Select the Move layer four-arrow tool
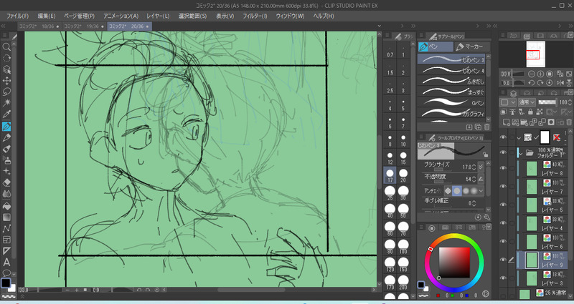Image resolution: width=574 pixels, height=304 pixels. [x=6, y=81]
